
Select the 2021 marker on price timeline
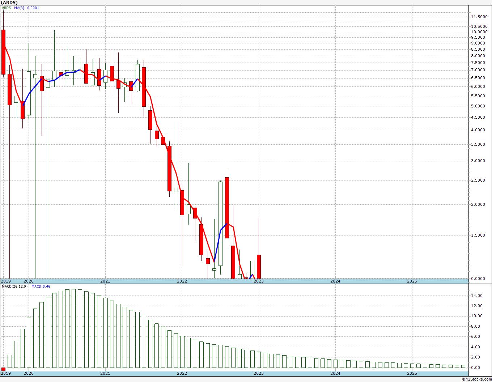click(x=105, y=281)
